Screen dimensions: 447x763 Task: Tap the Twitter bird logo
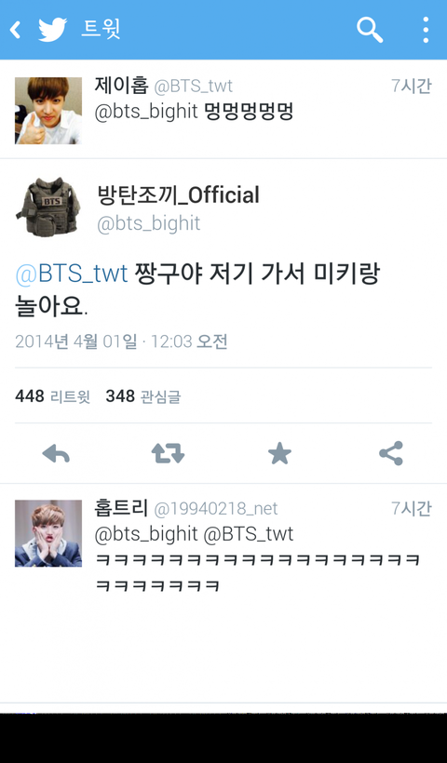(52, 30)
